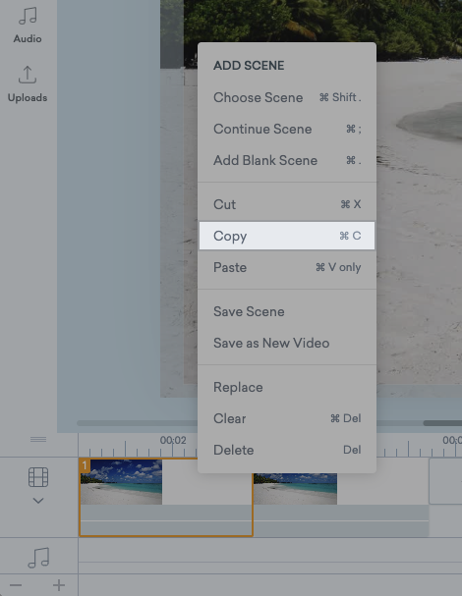Click the film strip scenes track icon
This screenshot has height=596, width=462.
click(x=38, y=477)
